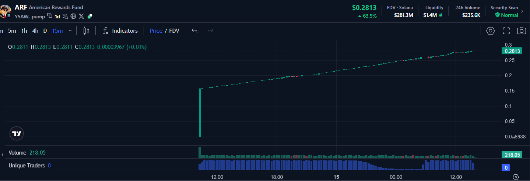Click the 18:00 time axis label
530x181 pixels.
[x=277, y=177]
